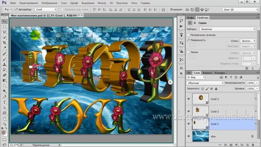Click the foreground color swatch
This screenshot has width=261, height=147.
pos(3,132)
